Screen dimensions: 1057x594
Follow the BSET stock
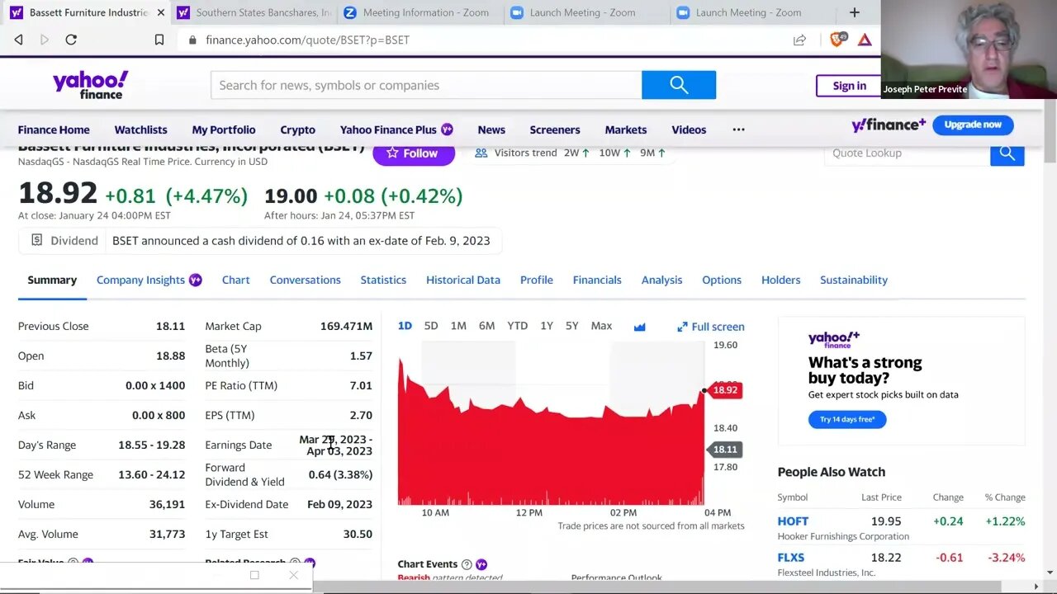tap(413, 153)
